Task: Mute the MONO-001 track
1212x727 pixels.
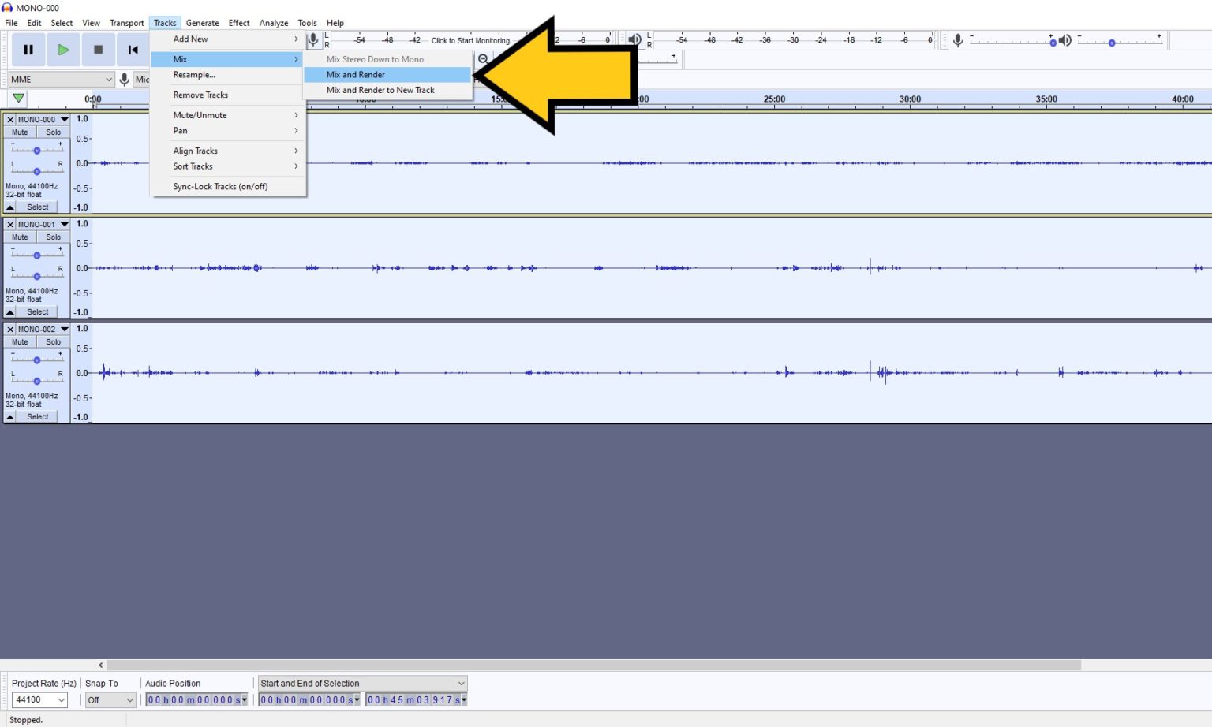Action: 19,237
